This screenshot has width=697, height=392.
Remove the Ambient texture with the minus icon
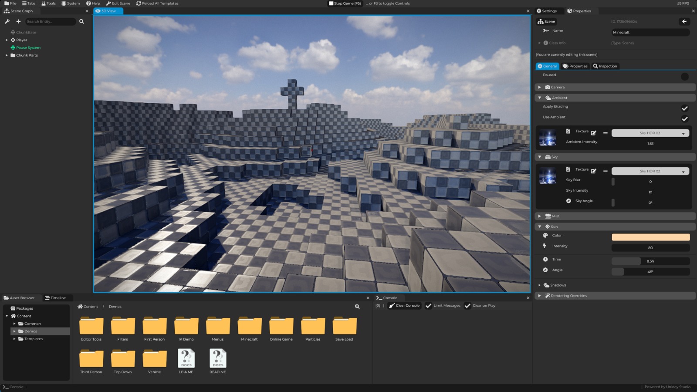[605, 133]
